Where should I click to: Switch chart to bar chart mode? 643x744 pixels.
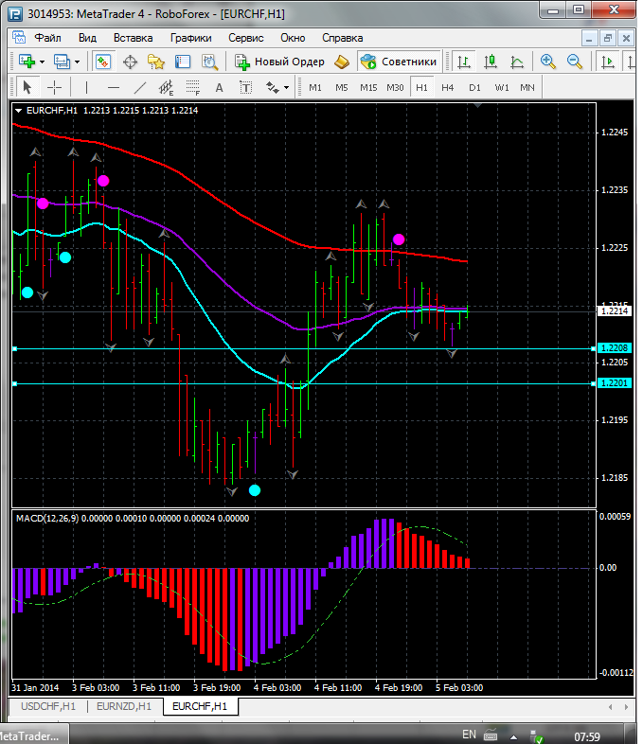(464, 62)
